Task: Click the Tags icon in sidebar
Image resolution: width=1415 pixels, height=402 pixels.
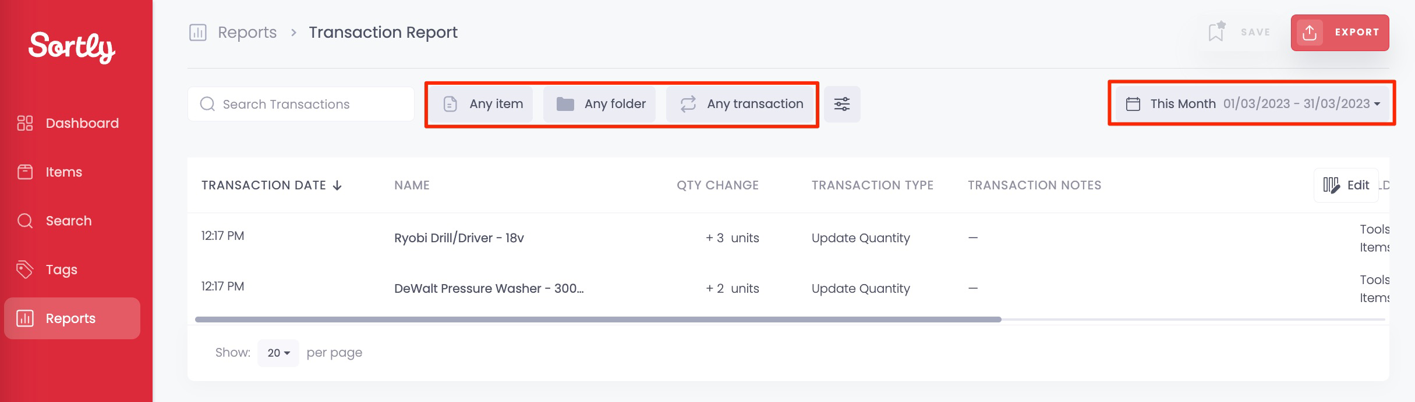Action: pos(25,269)
